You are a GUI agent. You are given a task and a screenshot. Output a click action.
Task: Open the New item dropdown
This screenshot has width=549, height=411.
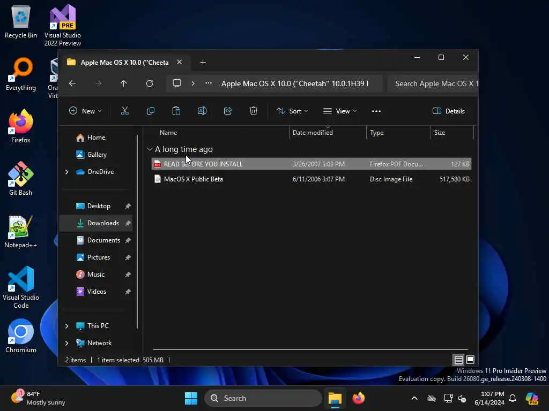(x=85, y=111)
